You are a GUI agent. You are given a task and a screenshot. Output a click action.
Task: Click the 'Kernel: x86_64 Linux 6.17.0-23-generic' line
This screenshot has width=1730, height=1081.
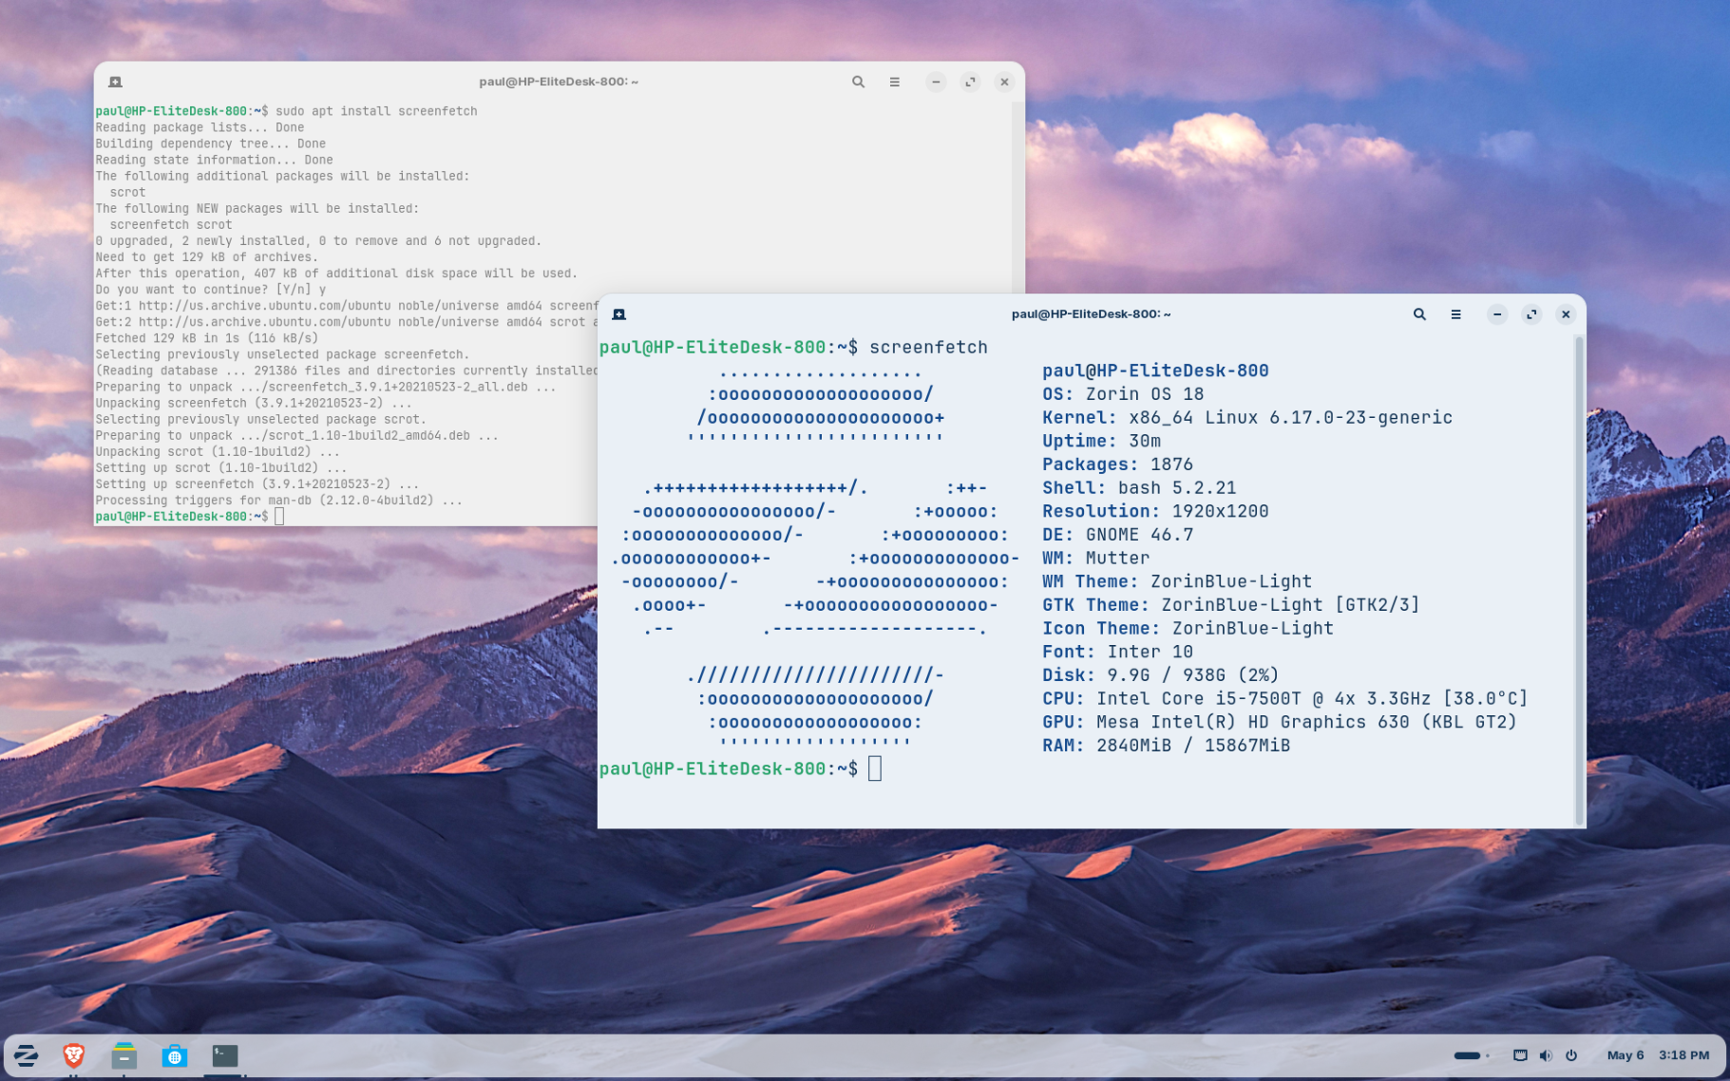[x=1247, y=418]
